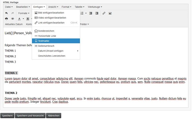Click the redo arrow icon
Screen dimensions: 192x119
[x=12, y=13]
